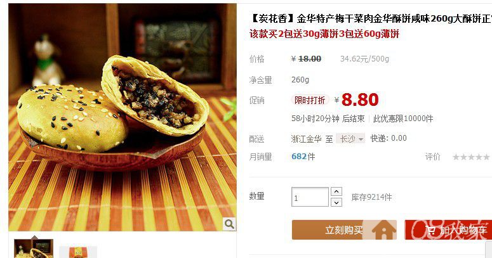Viewport: 492px width, 258px height.
Task: Click the 34.62元/500g unit price text
Action: point(364,59)
